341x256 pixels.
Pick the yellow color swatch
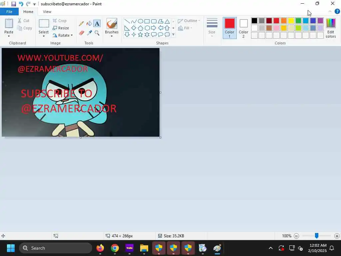click(291, 21)
